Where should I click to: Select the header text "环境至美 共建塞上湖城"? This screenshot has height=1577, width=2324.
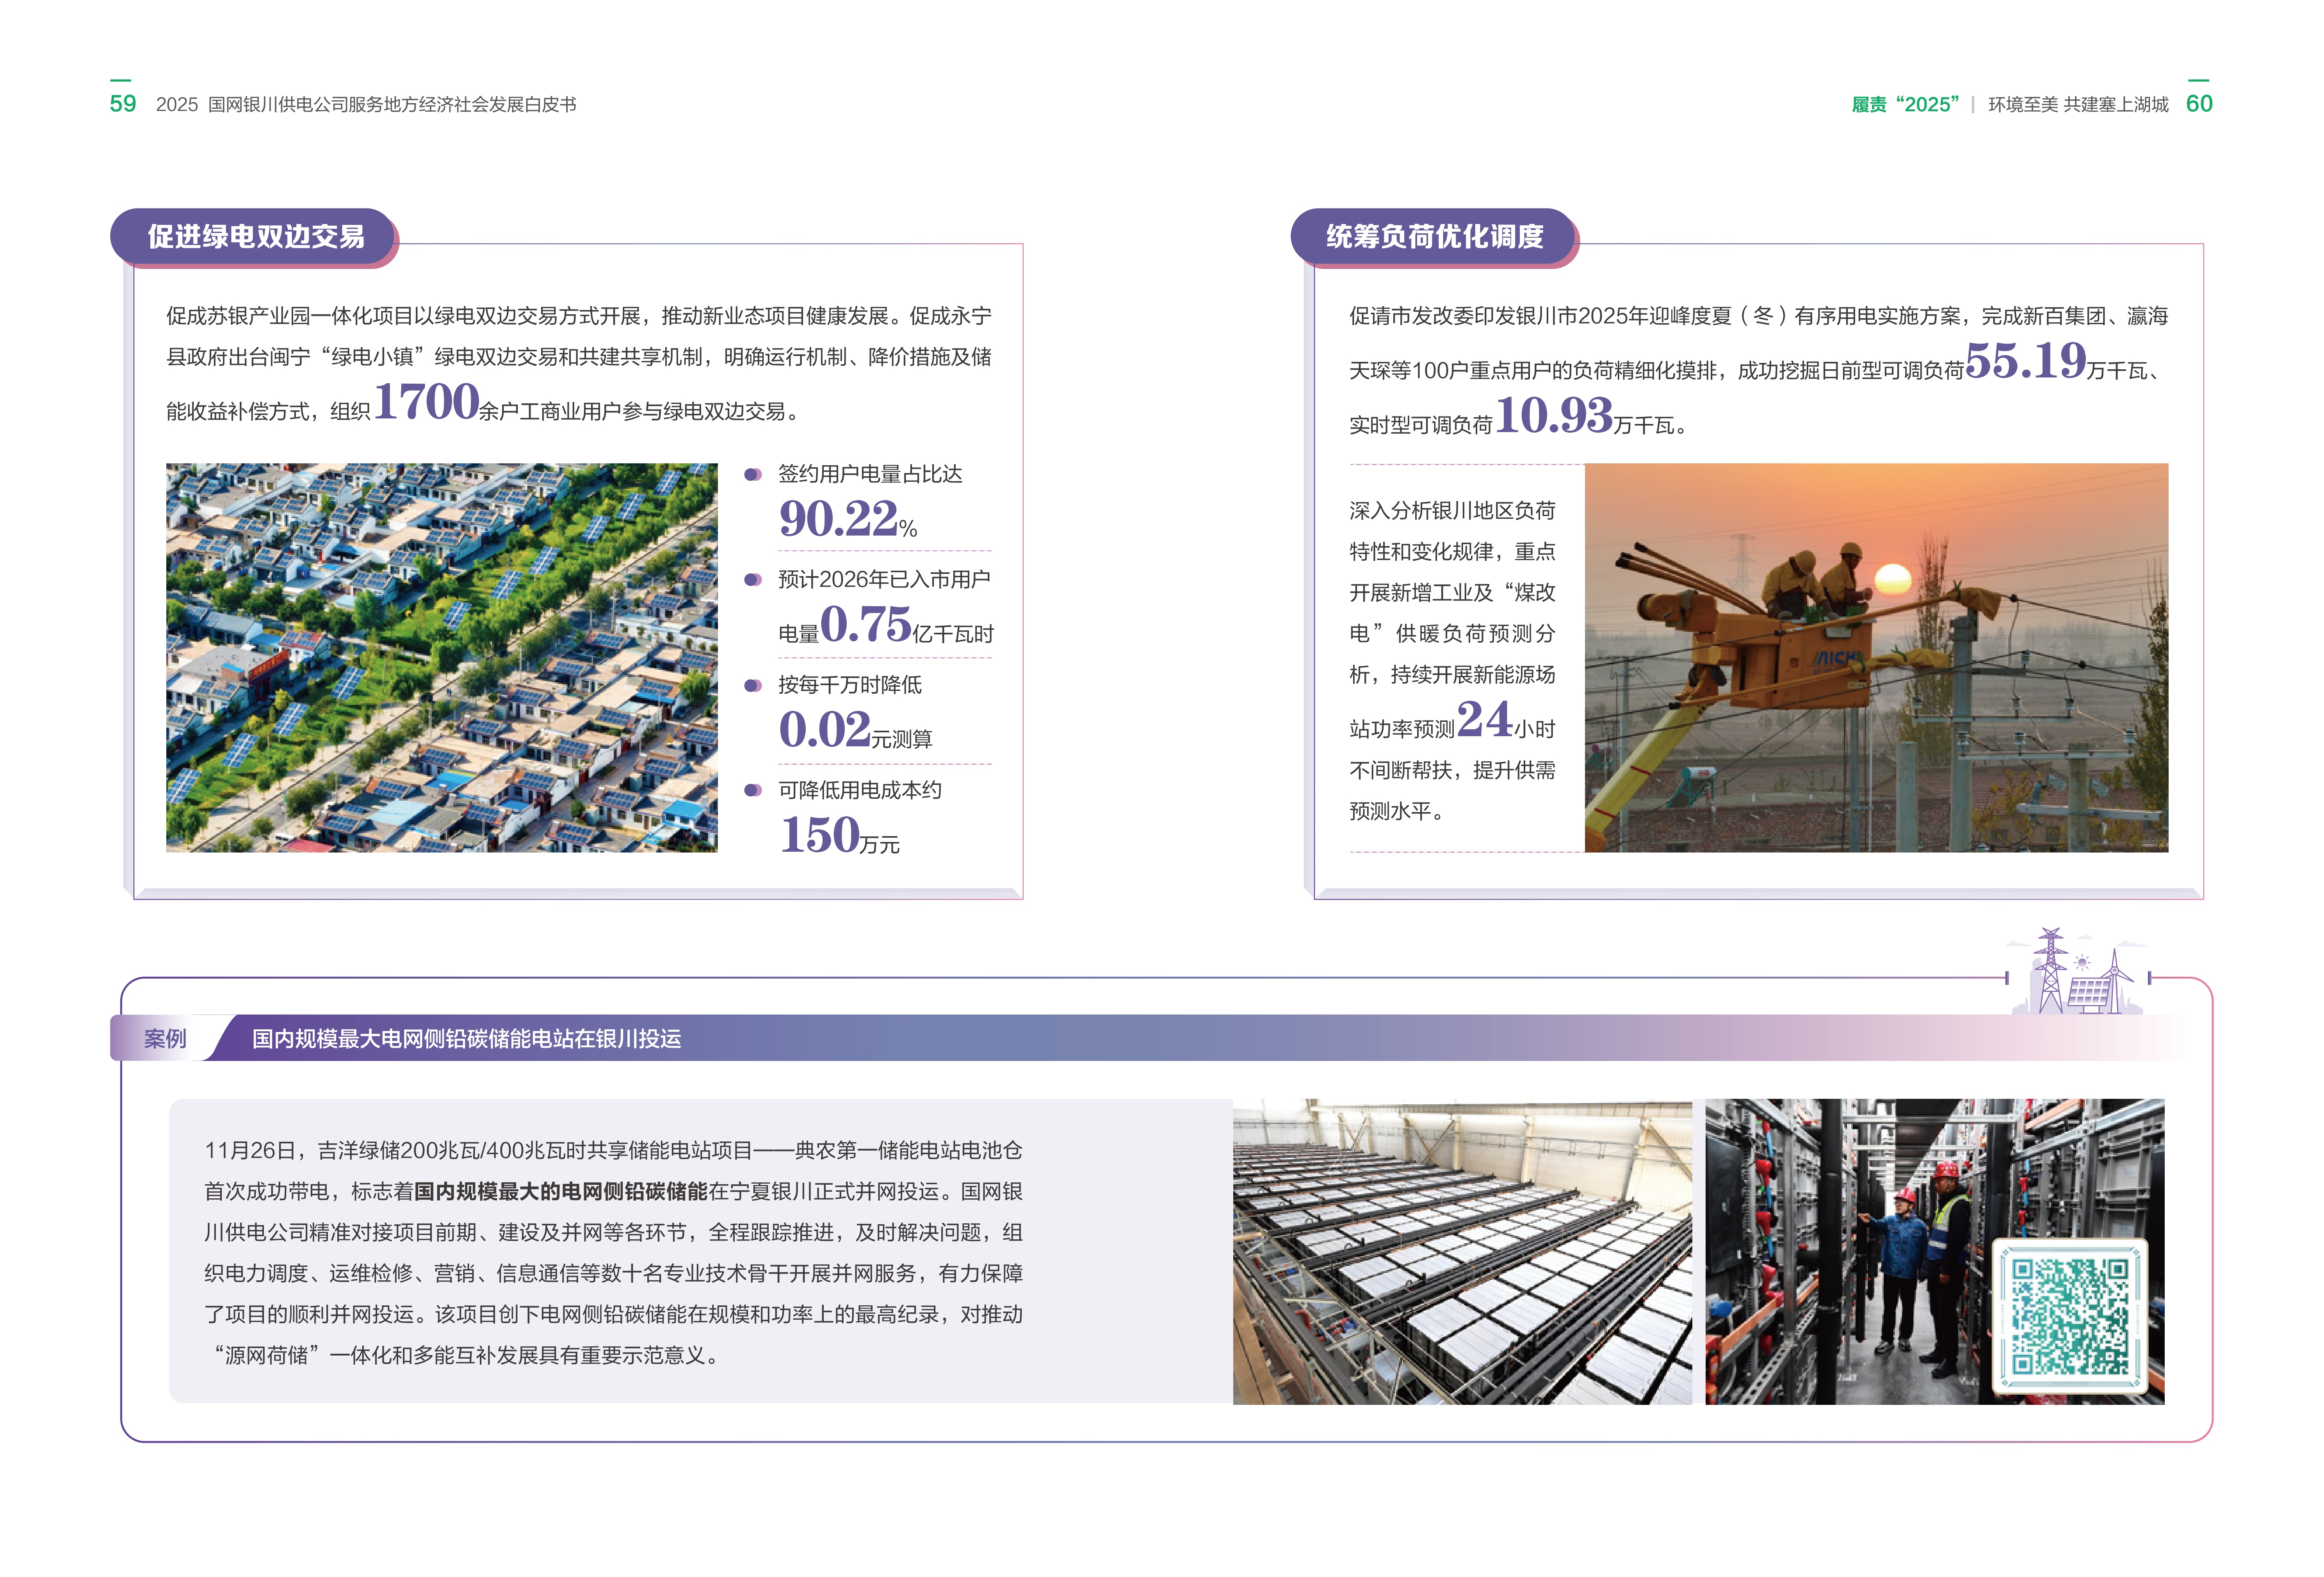(2078, 105)
